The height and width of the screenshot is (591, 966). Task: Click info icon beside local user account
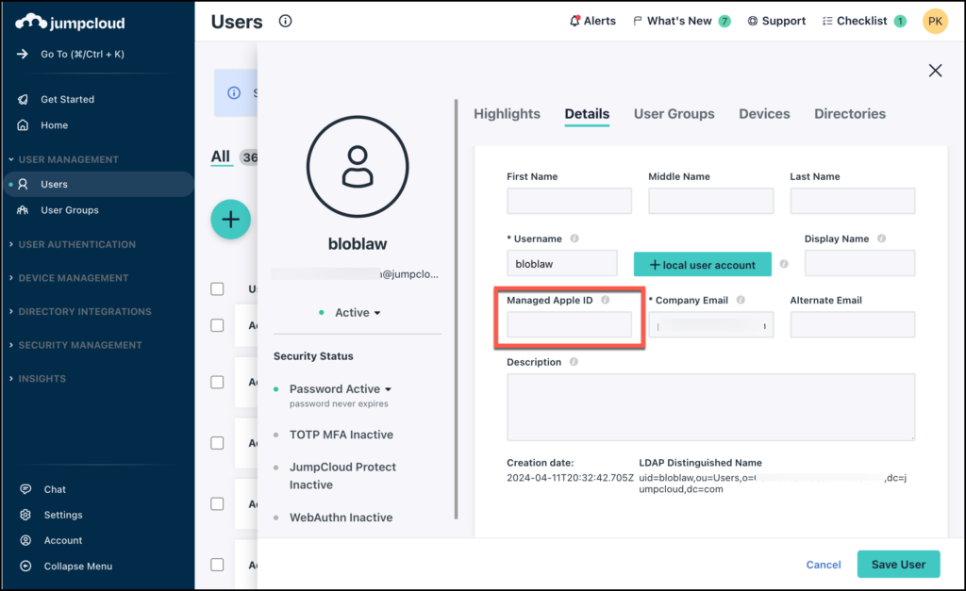pyautogui.click(x=784, y=264)
